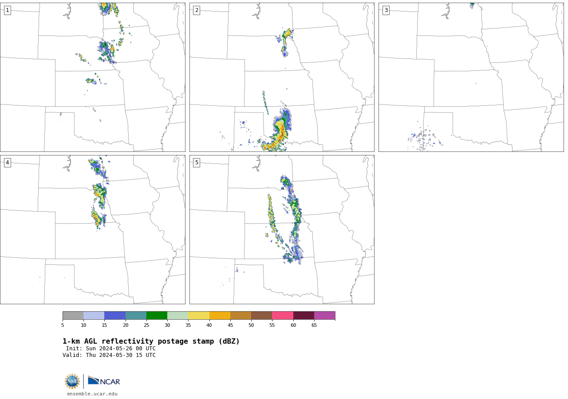This screenshot has height=399, width=568.
Task: Click the pink 55-60 dBZ swatch
Action: point(283,316)
